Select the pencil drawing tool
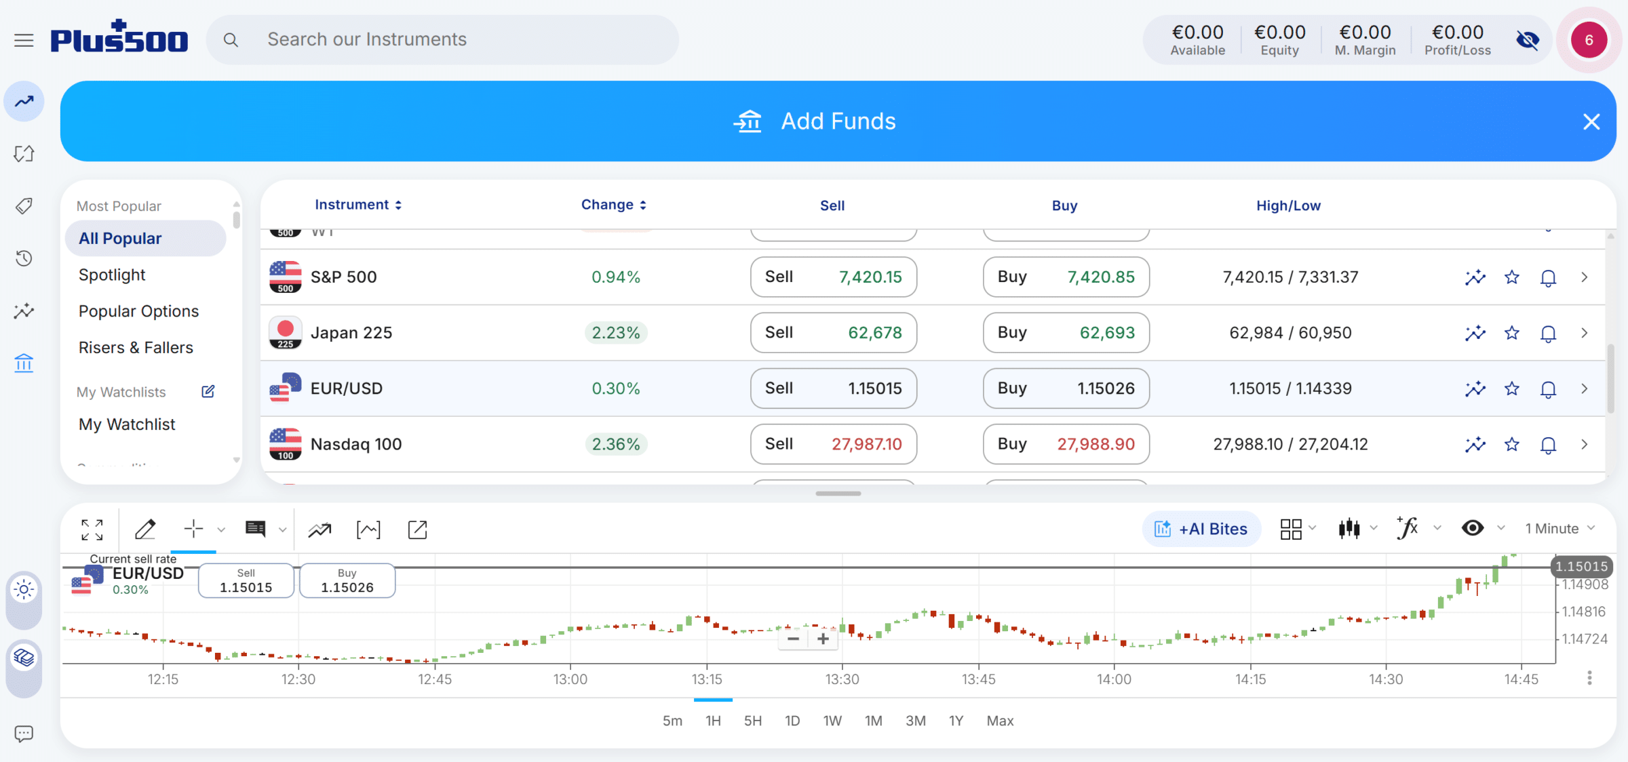This screenshot has width=1628, height=762. (x=145, y=529)
